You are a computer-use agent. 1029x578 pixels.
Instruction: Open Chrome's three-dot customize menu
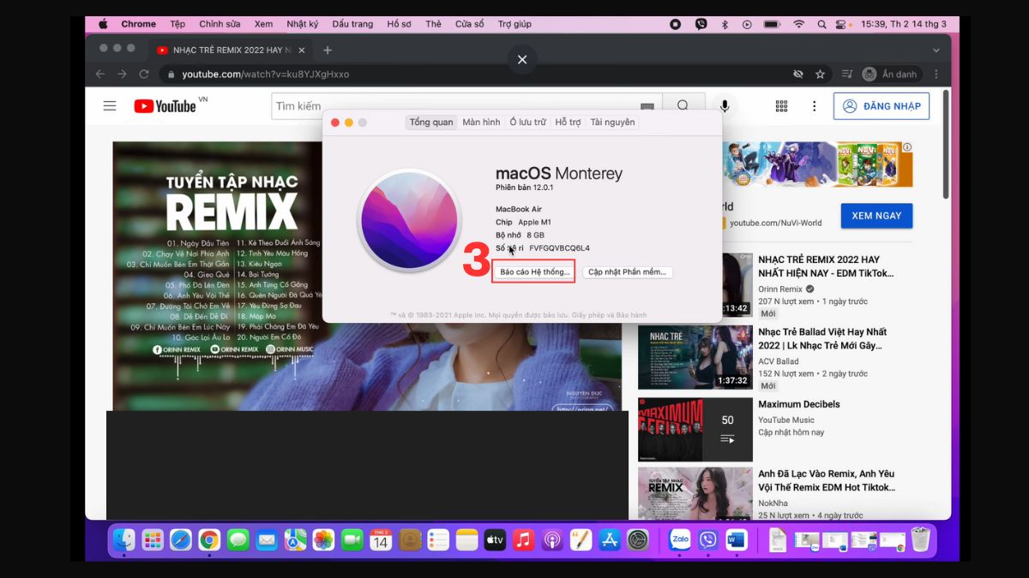click(936, 74)
